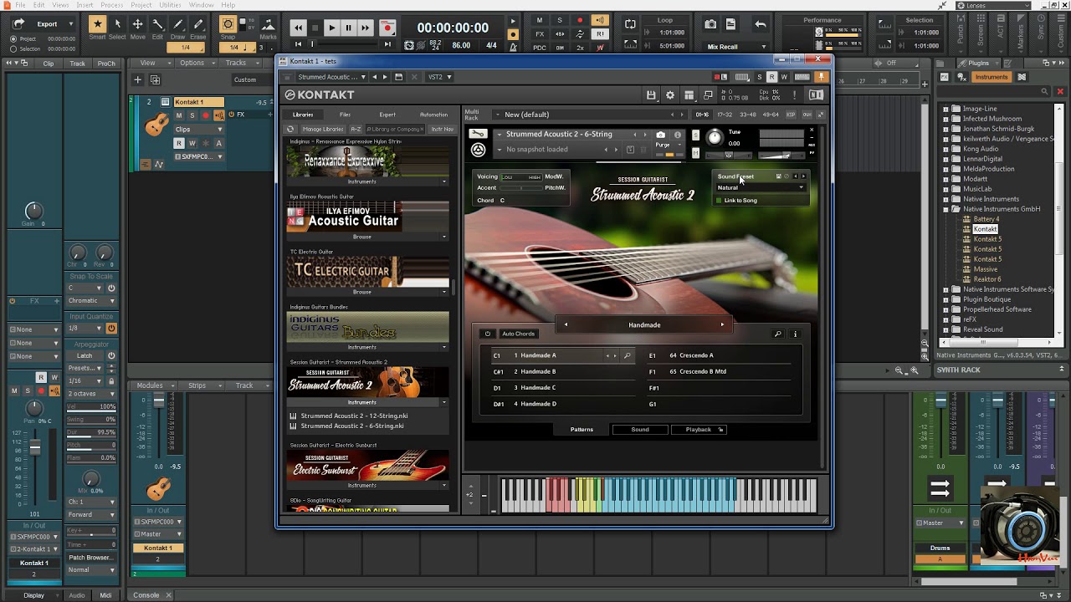Viewport: 1071px width, 602px height.
Task: Click the Tune knob in Kontakt
Action: 715,137
